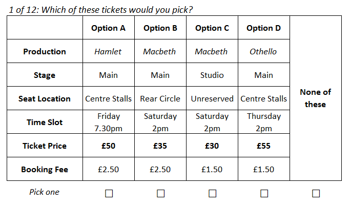
Task: Click the Rear Circle seat cell
Action: tap(160, 99)
